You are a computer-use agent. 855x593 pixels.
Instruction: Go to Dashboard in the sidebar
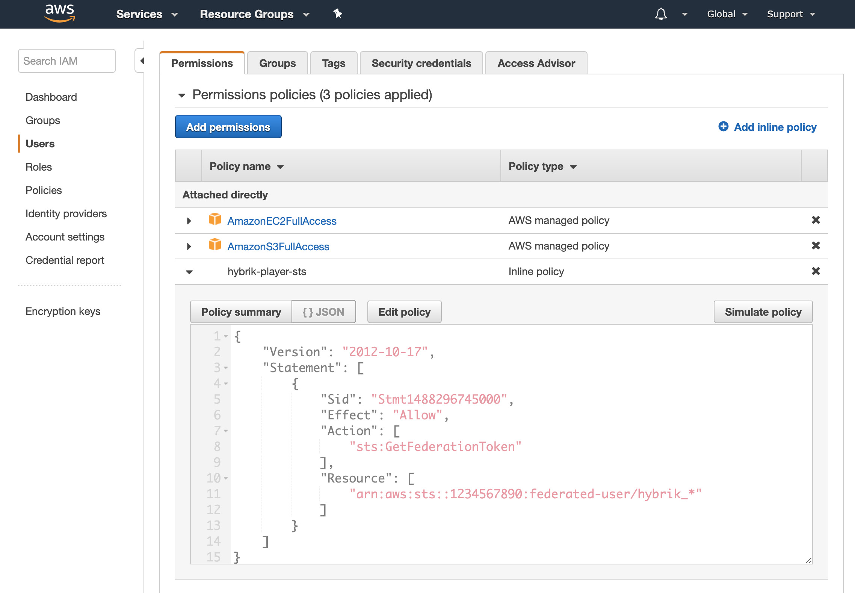coord(51,97)
